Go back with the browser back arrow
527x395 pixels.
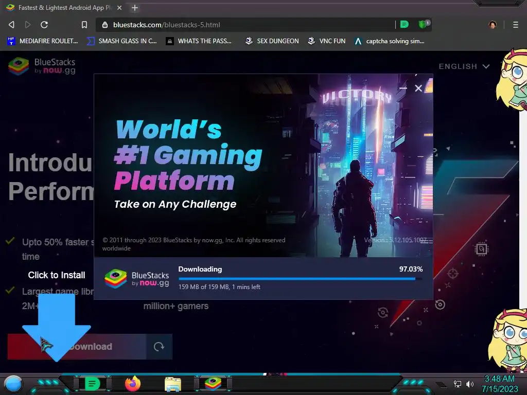(11, 25)
